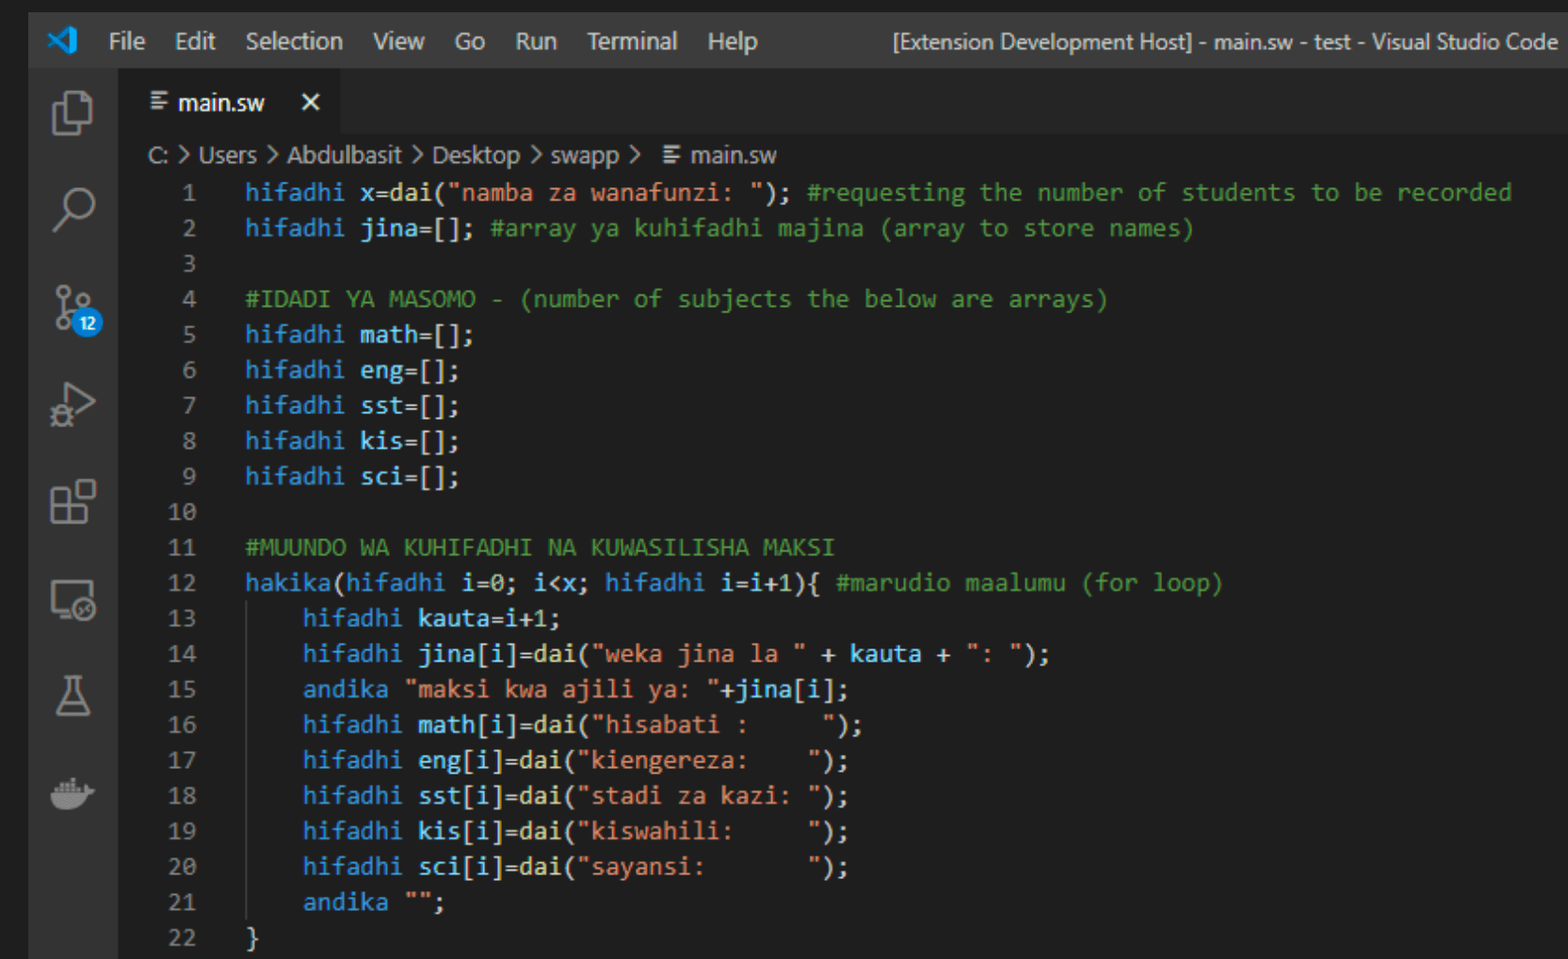
Task: Click the variable "math" on line 5
Action: pos(389,335)
